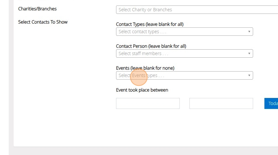278x155 pixels.
Task: Click the Select Contacts To Show label
Action: coord(43,22)
